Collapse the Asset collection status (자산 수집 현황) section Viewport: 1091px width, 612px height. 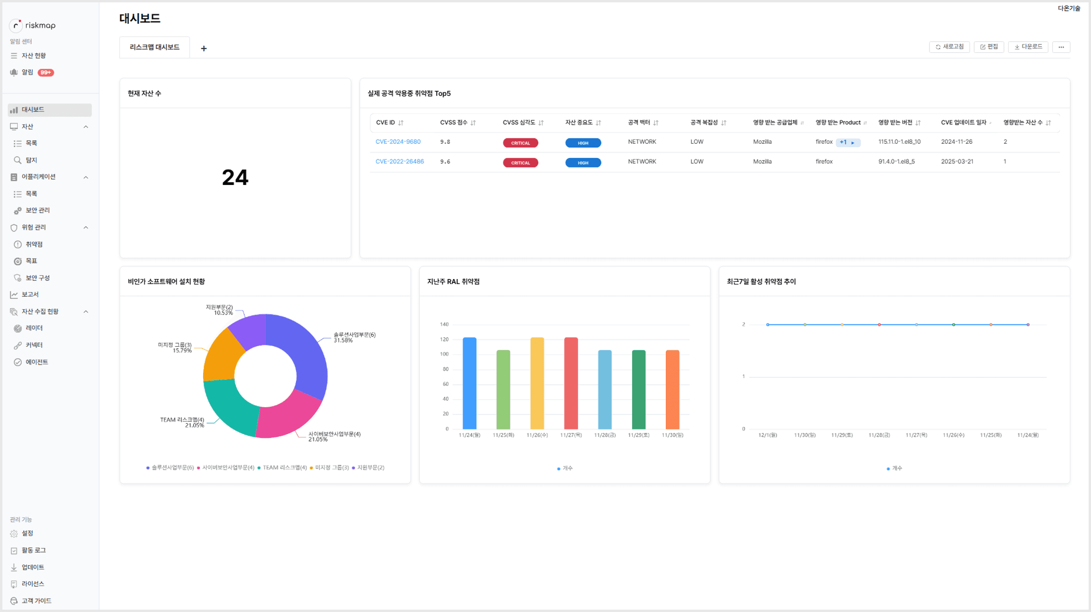(86, 312)
